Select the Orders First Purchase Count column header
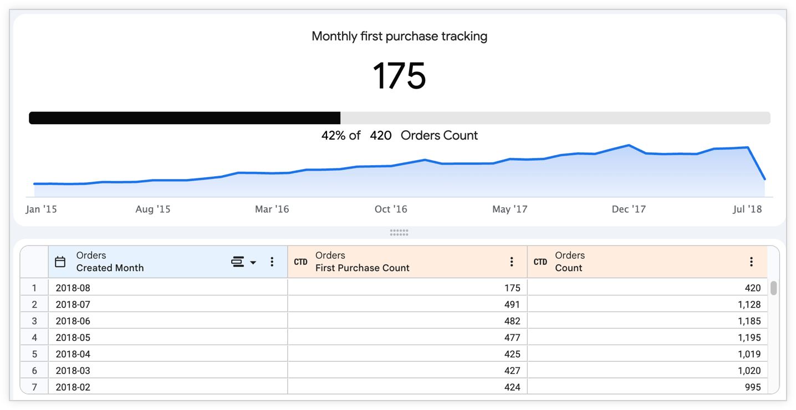The height and width of the screenshot is (410, 796). point(407,262)
